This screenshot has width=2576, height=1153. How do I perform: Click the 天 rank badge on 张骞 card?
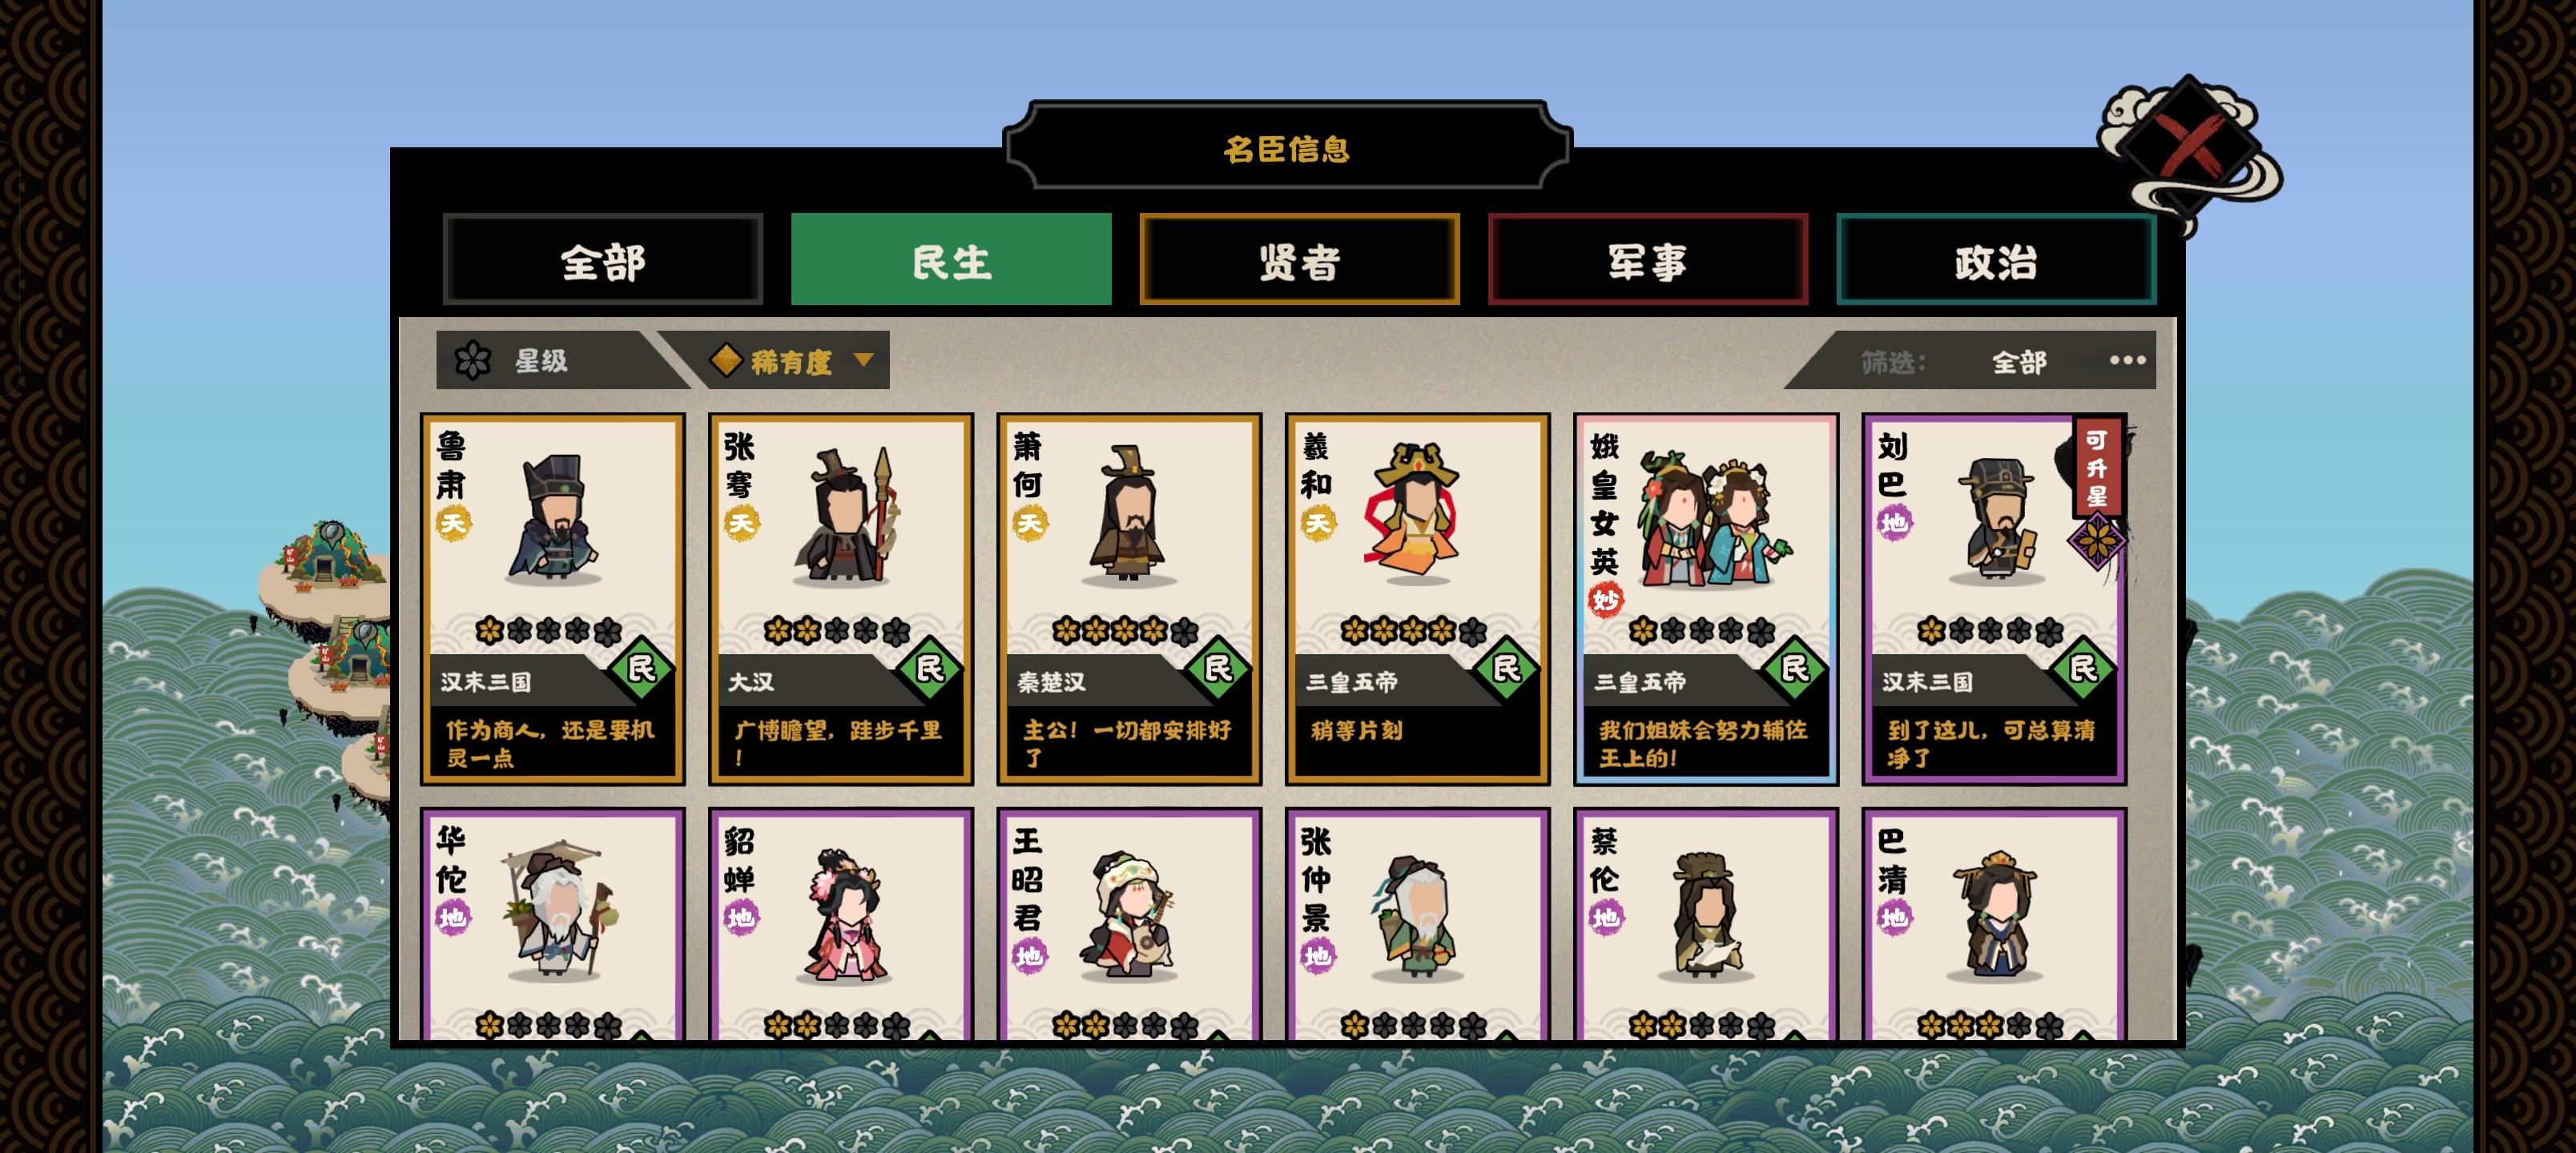coord(741,523)
